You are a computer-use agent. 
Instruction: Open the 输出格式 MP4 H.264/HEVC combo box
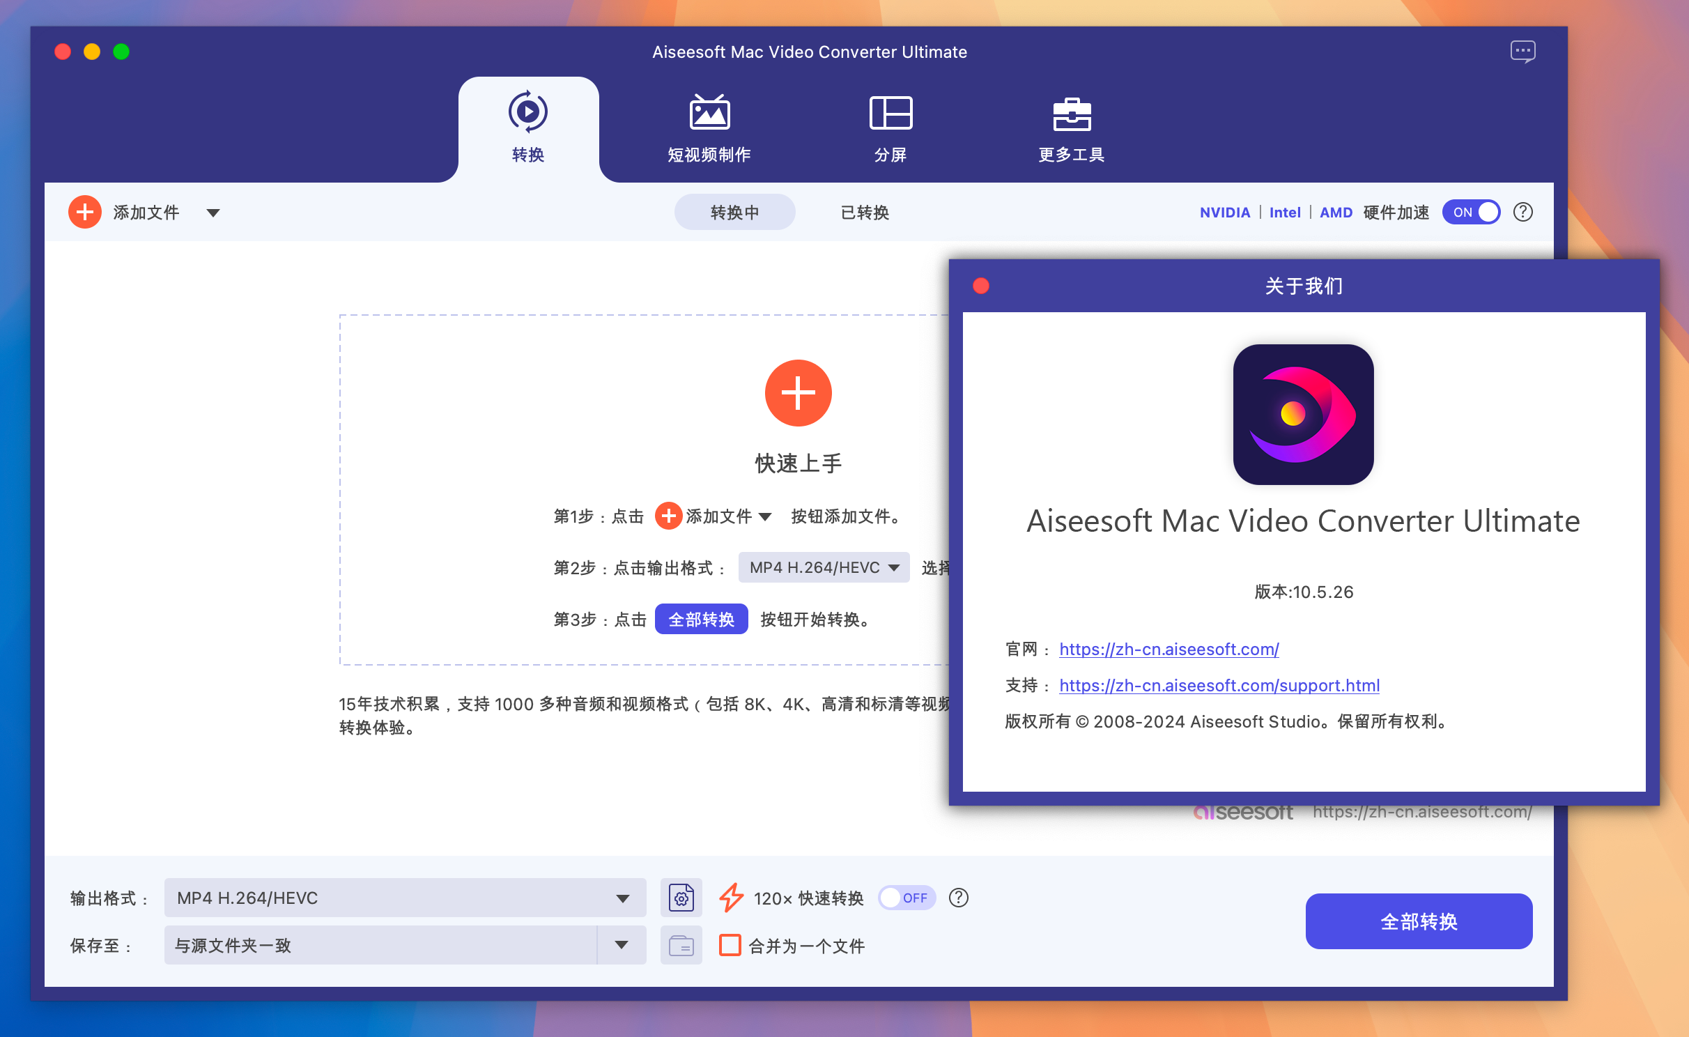point(405,898)
